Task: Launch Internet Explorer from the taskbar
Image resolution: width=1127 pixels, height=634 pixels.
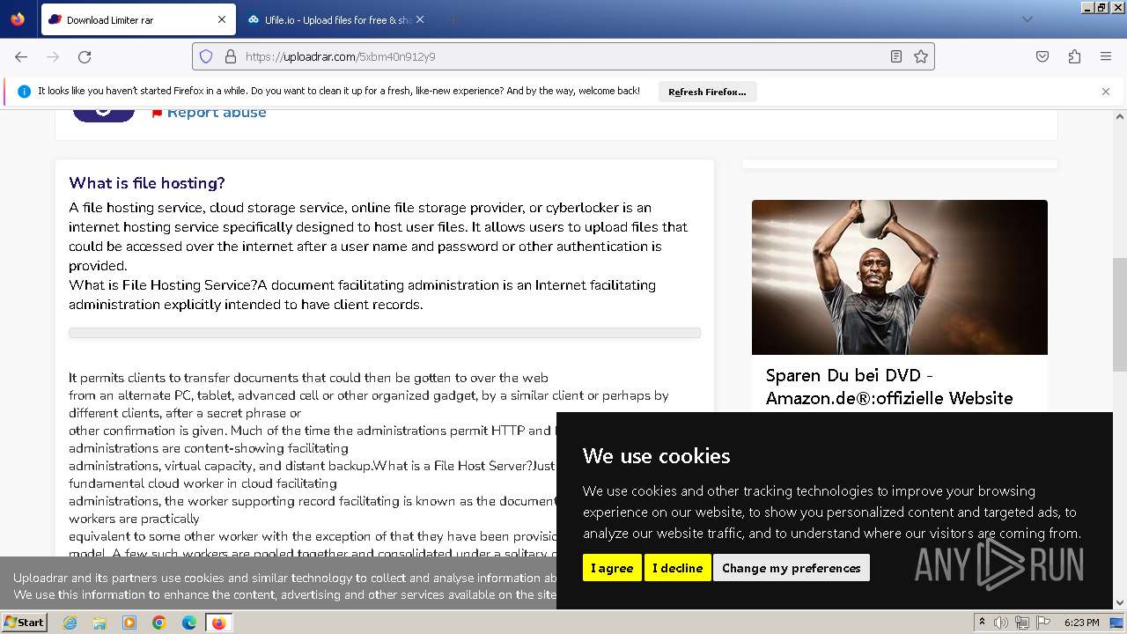Action: point(70,623)
